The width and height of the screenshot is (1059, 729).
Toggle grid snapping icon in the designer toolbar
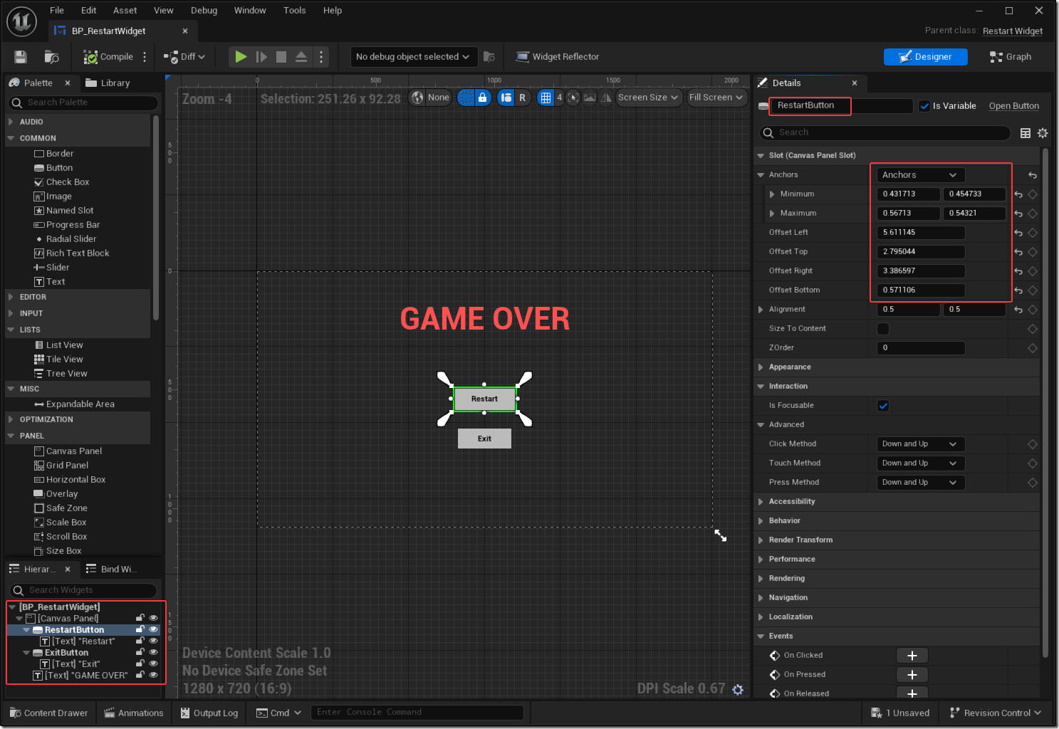546,98
